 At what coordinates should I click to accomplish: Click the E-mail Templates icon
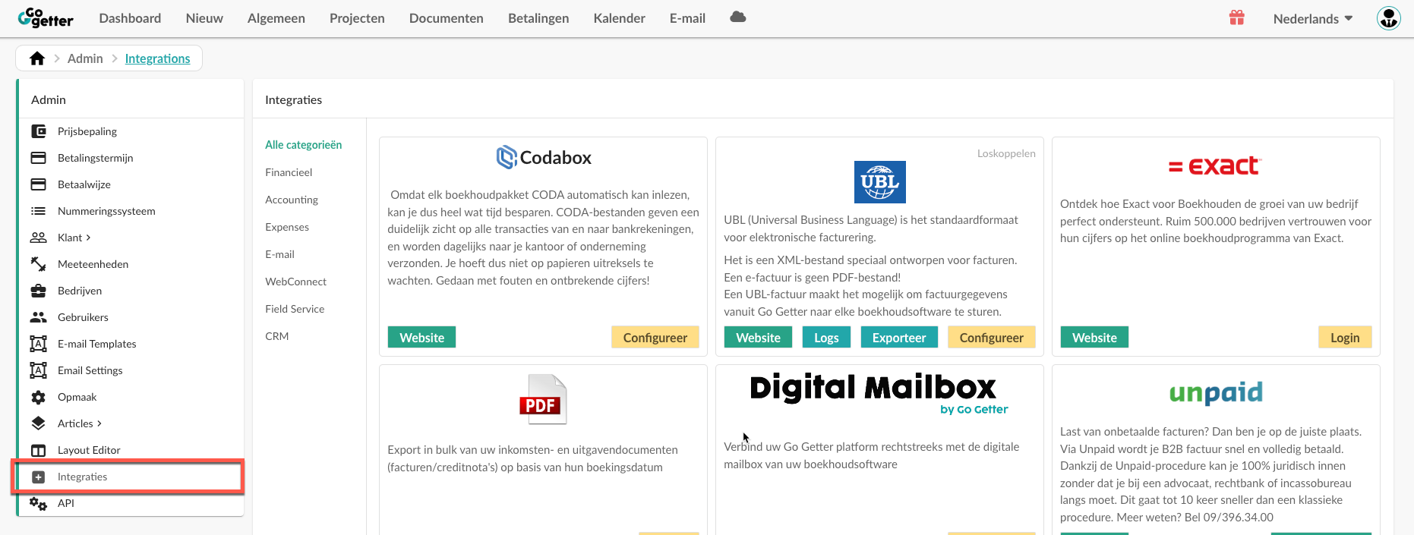38,344
